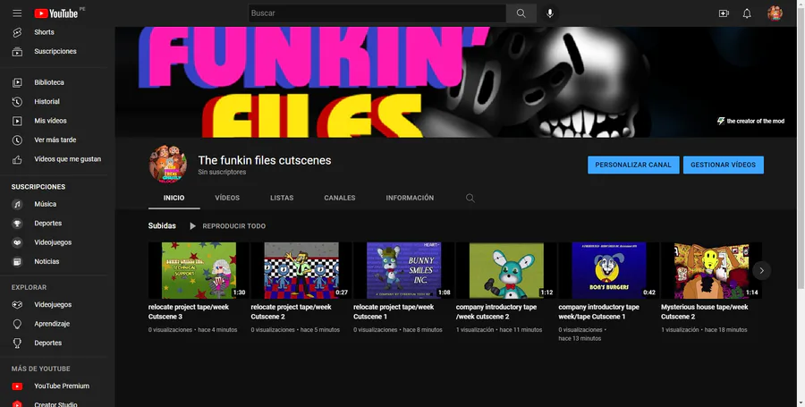805x407 pixels.
Task: Click the play icon beside Reproducir todo
Action: tap(192, 225)
